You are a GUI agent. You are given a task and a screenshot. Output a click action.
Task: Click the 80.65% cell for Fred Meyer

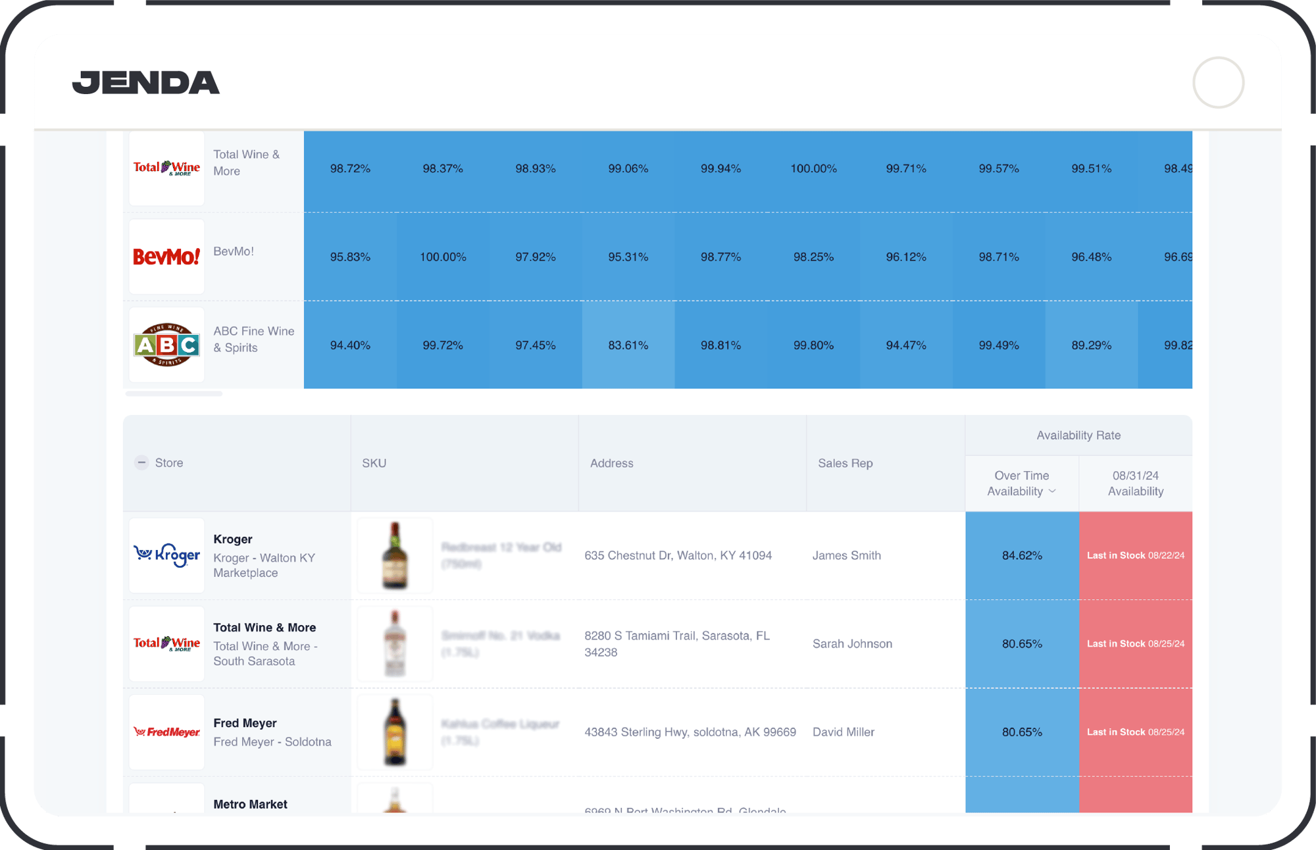click(x=1022, y=732)
